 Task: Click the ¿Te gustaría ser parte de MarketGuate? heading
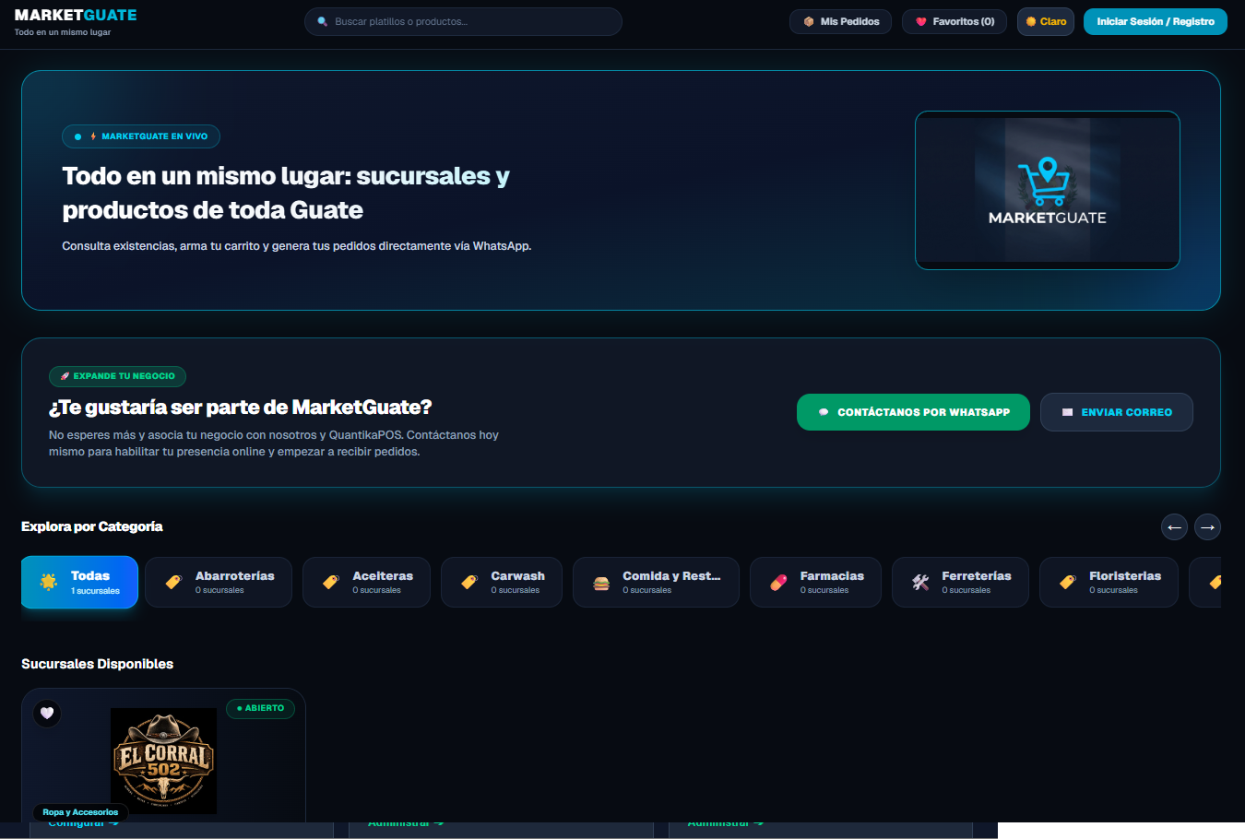point(241,408)
